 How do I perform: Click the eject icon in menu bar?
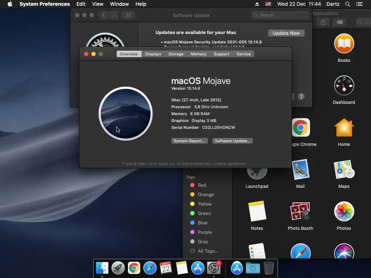click(x=257, y=4)
